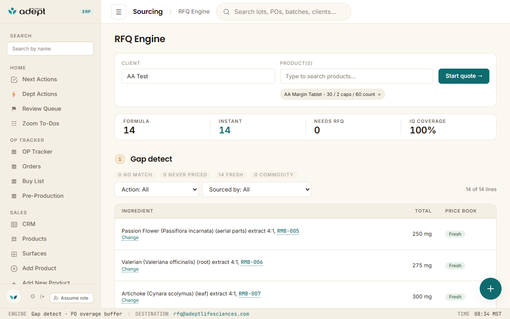Navigate to Pre-Production
The width and height of the screenshot is (510, 319).
point(43,196)
